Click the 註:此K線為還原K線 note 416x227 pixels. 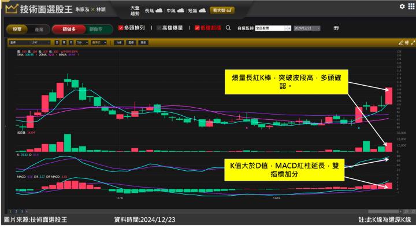pos(385,219)
